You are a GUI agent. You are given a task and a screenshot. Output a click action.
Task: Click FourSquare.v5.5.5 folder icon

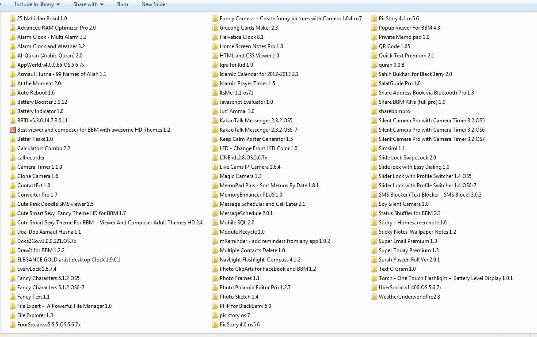click(12, 325)
